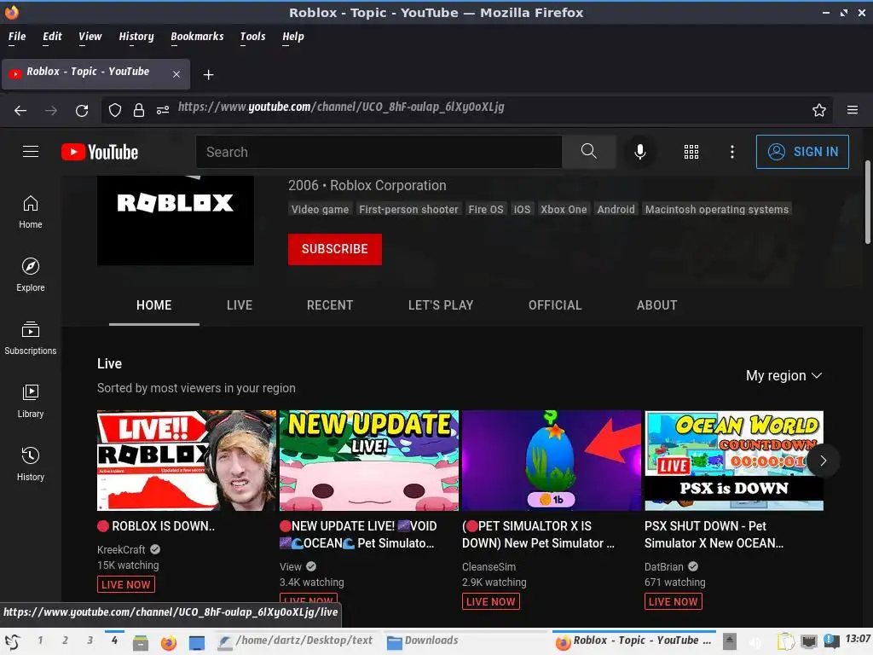Click the site security padlock icon
The height and width of the screenshot is (655, 873).
[x=139, y=110]
